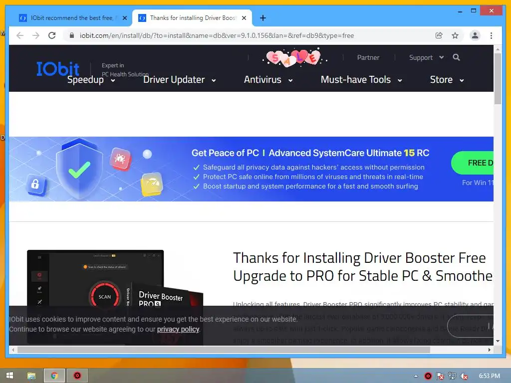
Task: Click Driver Booster tray icon
Action: click(x=428, y=376)
